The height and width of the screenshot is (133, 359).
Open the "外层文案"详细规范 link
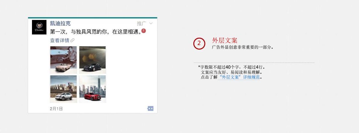(240, 77)
